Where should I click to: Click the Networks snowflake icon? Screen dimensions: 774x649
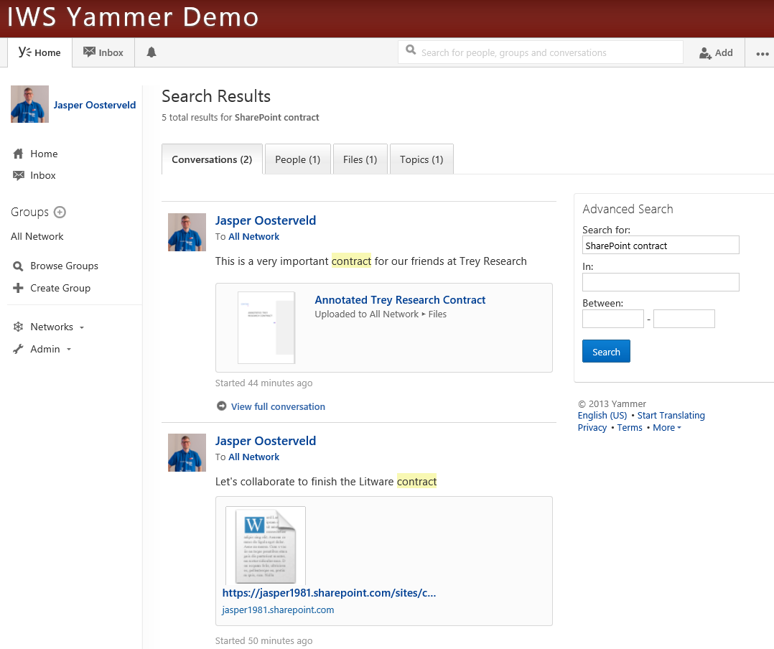[x=18, y=327]
